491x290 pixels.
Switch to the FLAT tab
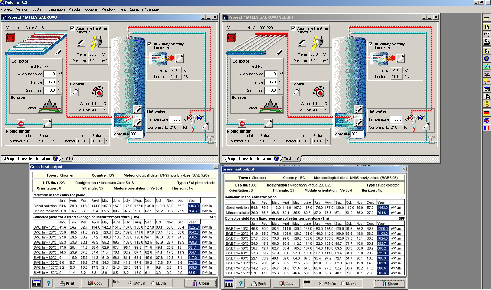coord(66,158)
